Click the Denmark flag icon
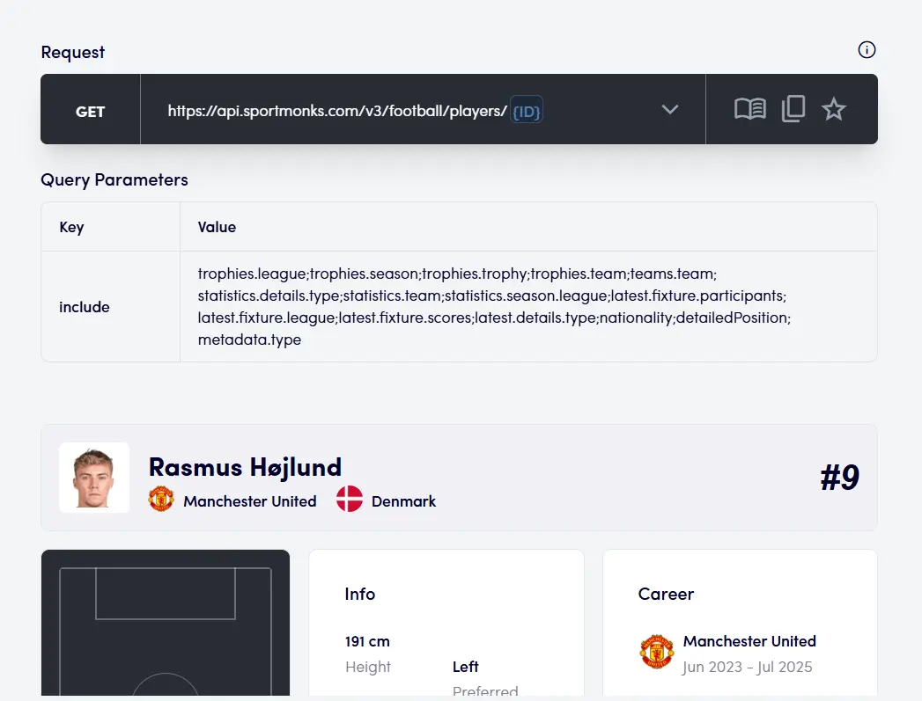This screenshot has width=922, height=701. coord(350,499)
